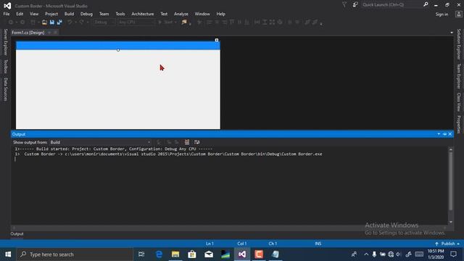This screenshot has height=261, width=464.
Task: Open the orange Camtasia taskbar icon
Action: [x=259, y=254]
